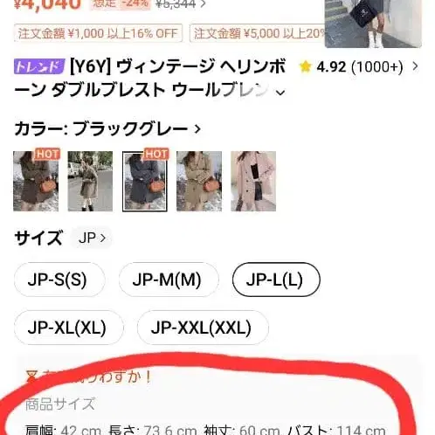Click the yellow star rating icon
Image resolution: width=435 pixels, height=435 pixels.
(306, 66)
